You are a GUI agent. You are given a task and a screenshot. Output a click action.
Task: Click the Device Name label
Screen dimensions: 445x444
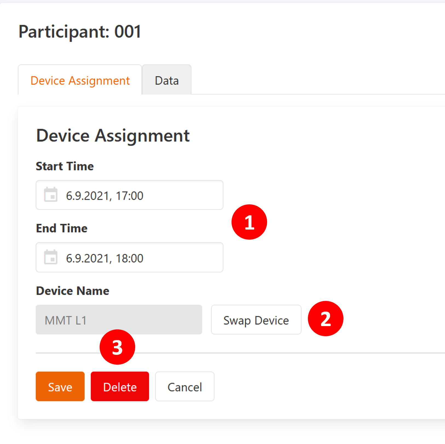click(73, 291)
